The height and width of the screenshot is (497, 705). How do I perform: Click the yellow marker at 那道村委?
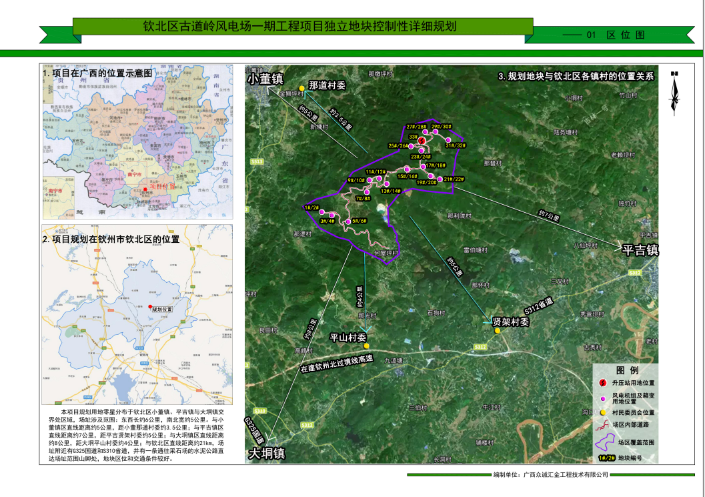pyautogui.click(x=302, y=88)
